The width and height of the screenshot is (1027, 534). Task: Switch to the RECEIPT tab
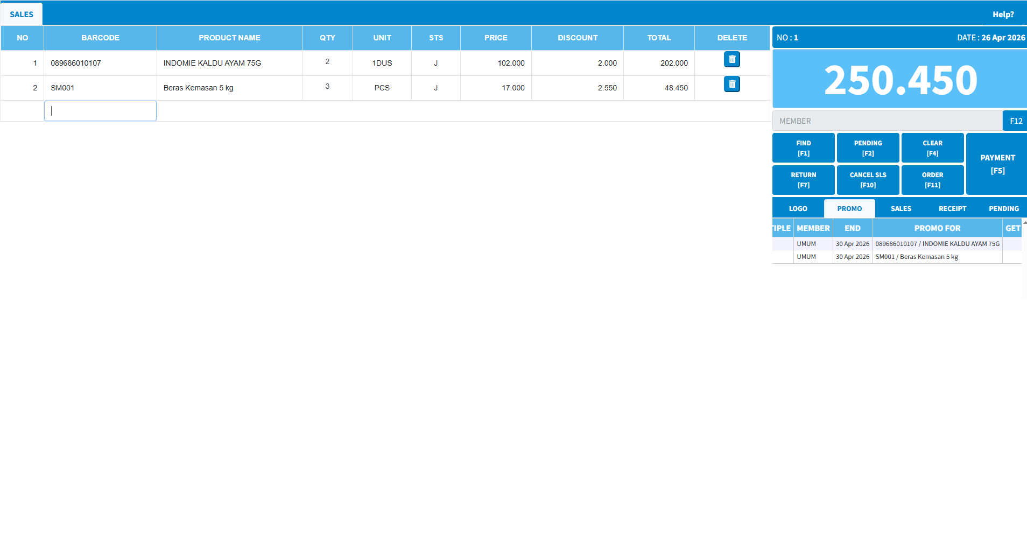[952, 209]
